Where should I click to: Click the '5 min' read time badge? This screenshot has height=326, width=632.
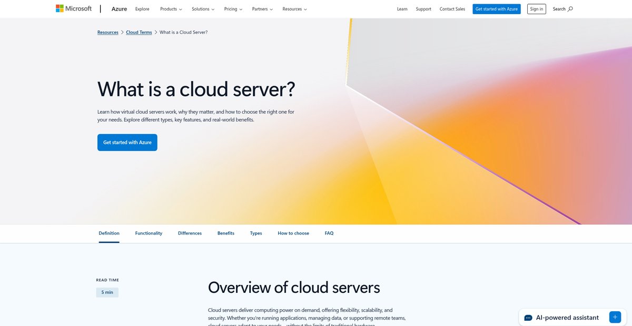(x=107, y=292)
